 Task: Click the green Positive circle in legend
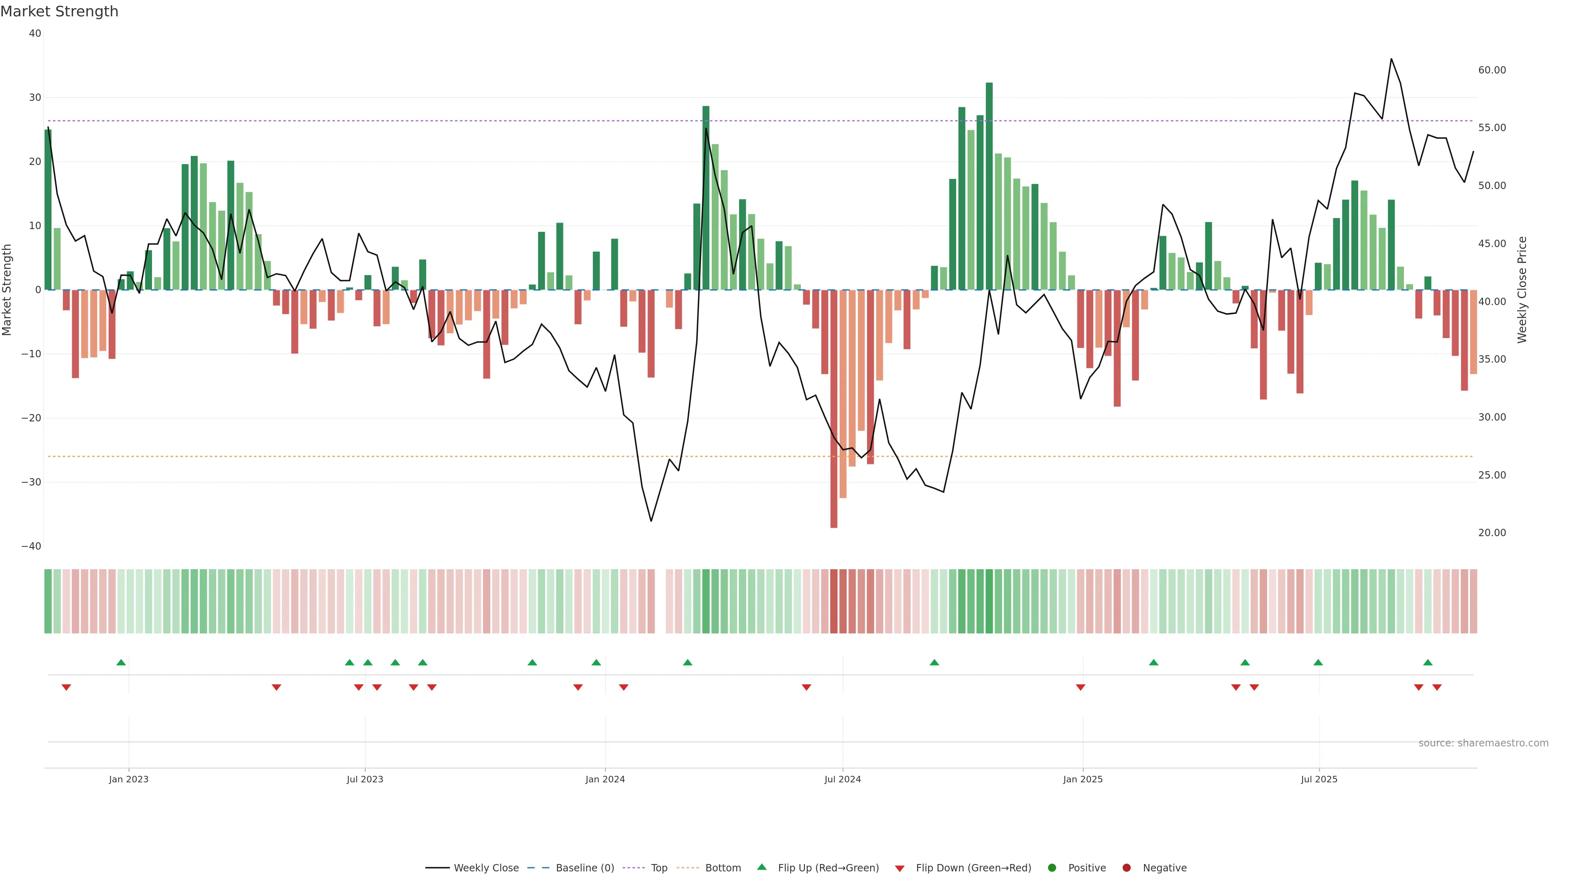point(1052,868)
